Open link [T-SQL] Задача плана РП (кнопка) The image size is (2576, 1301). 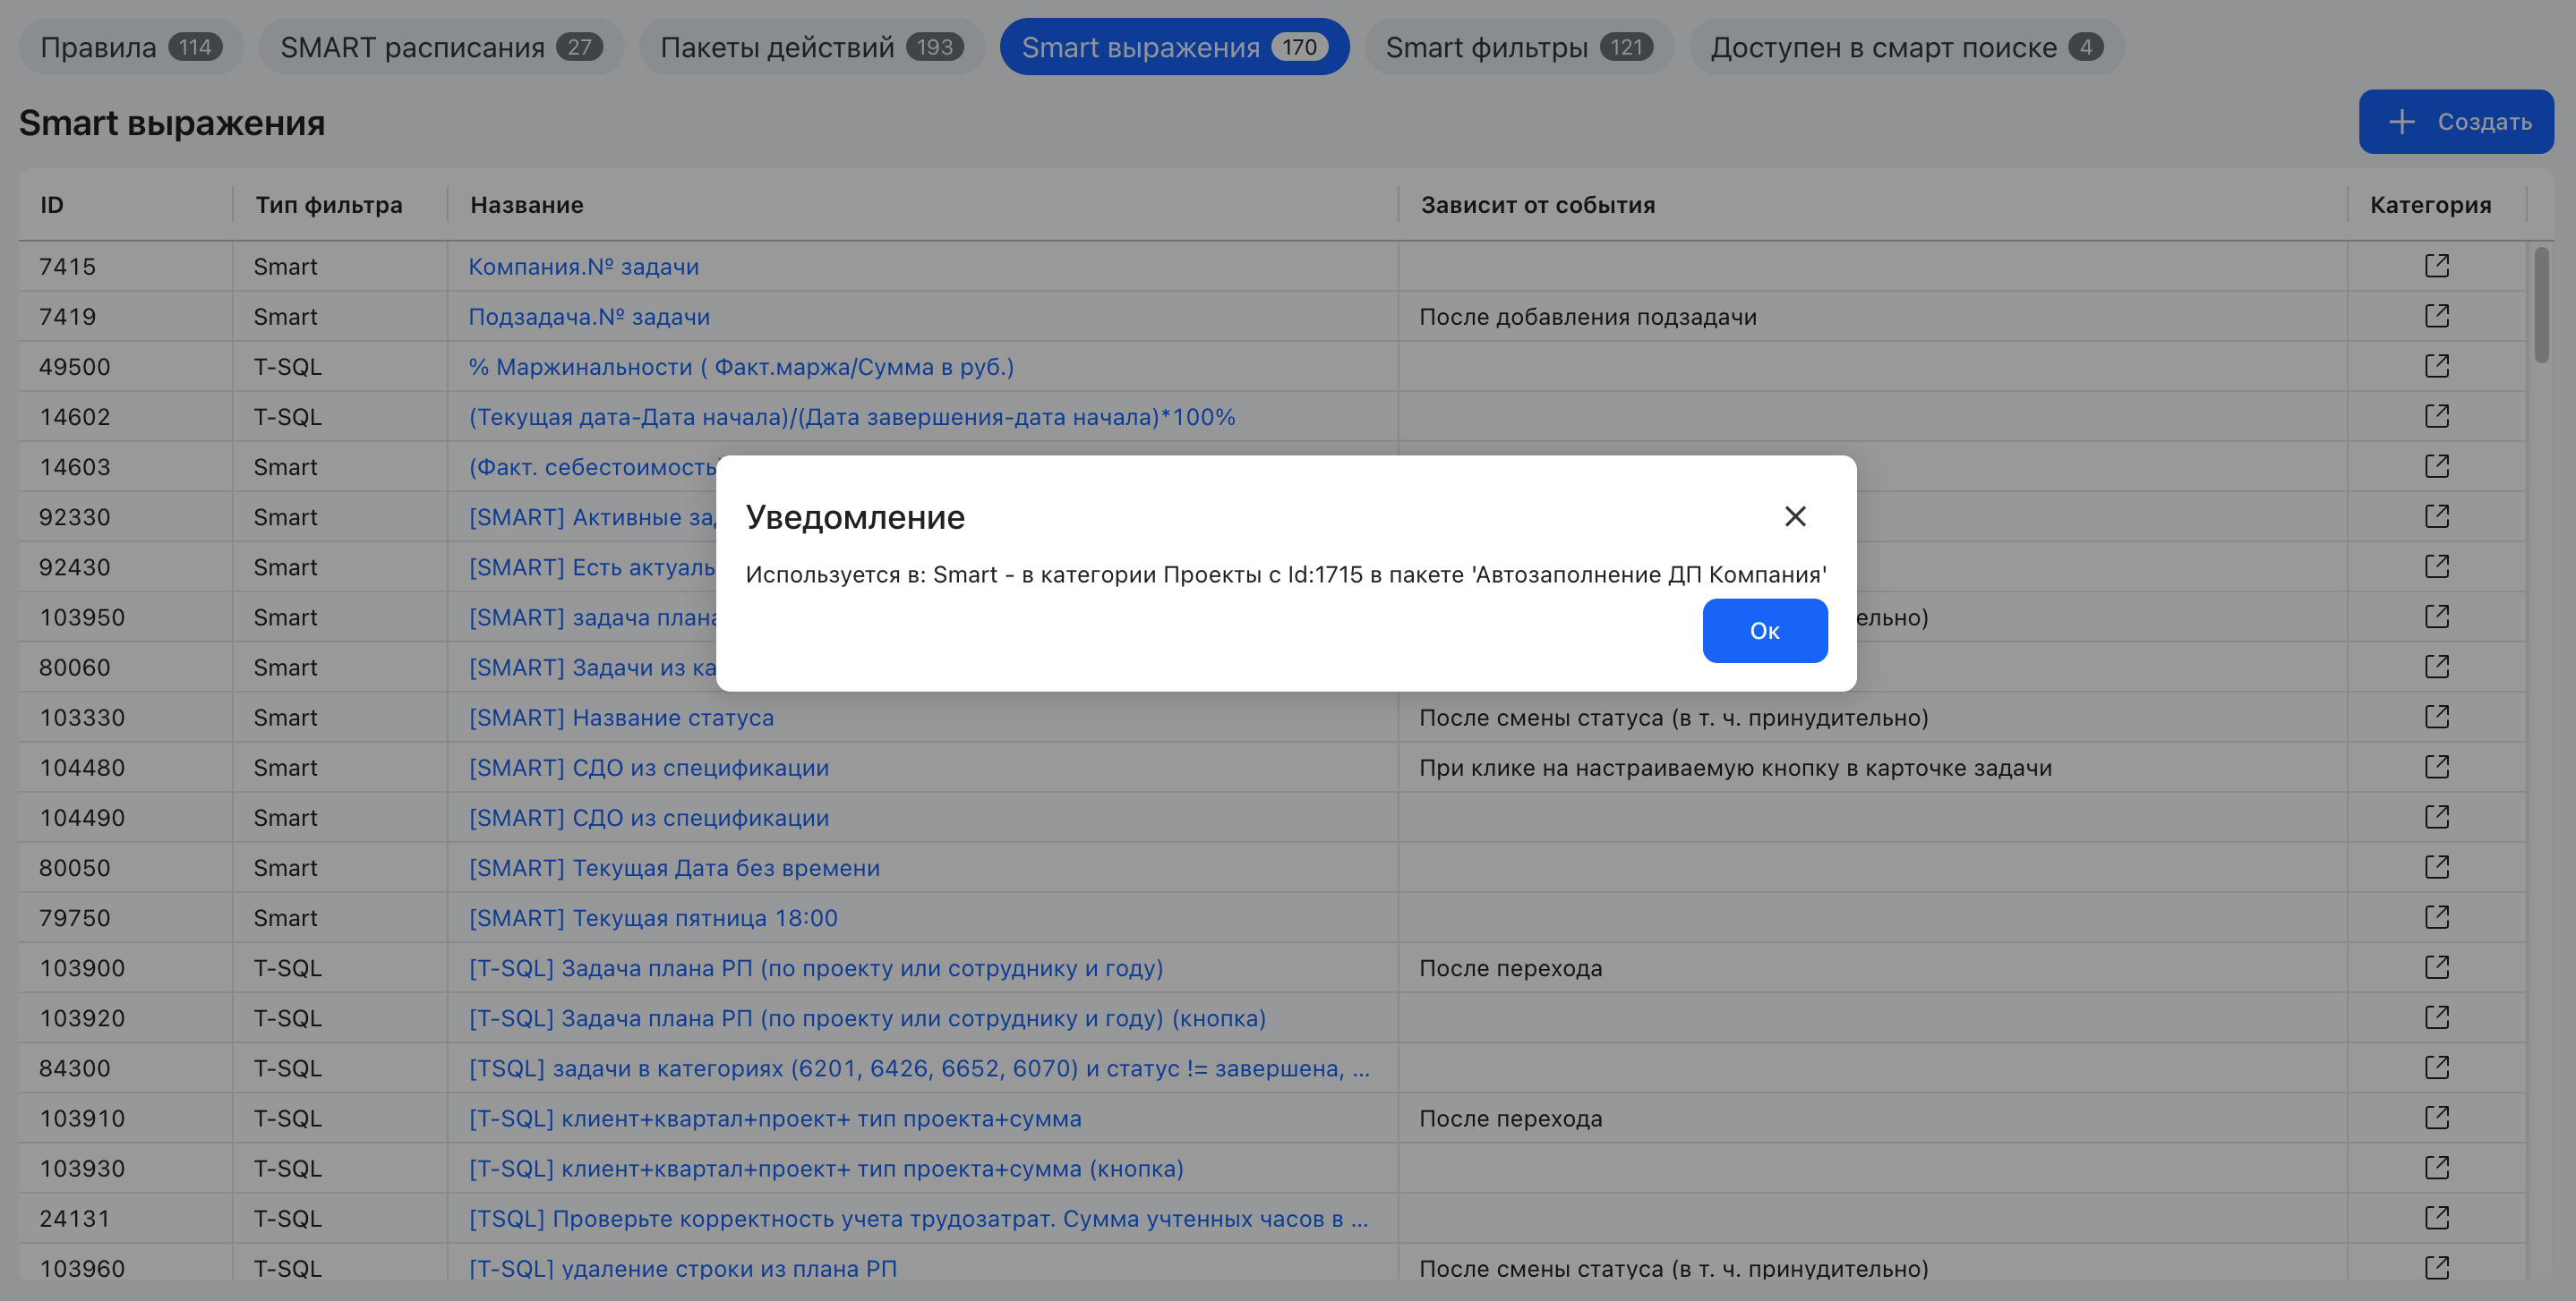867,1018
